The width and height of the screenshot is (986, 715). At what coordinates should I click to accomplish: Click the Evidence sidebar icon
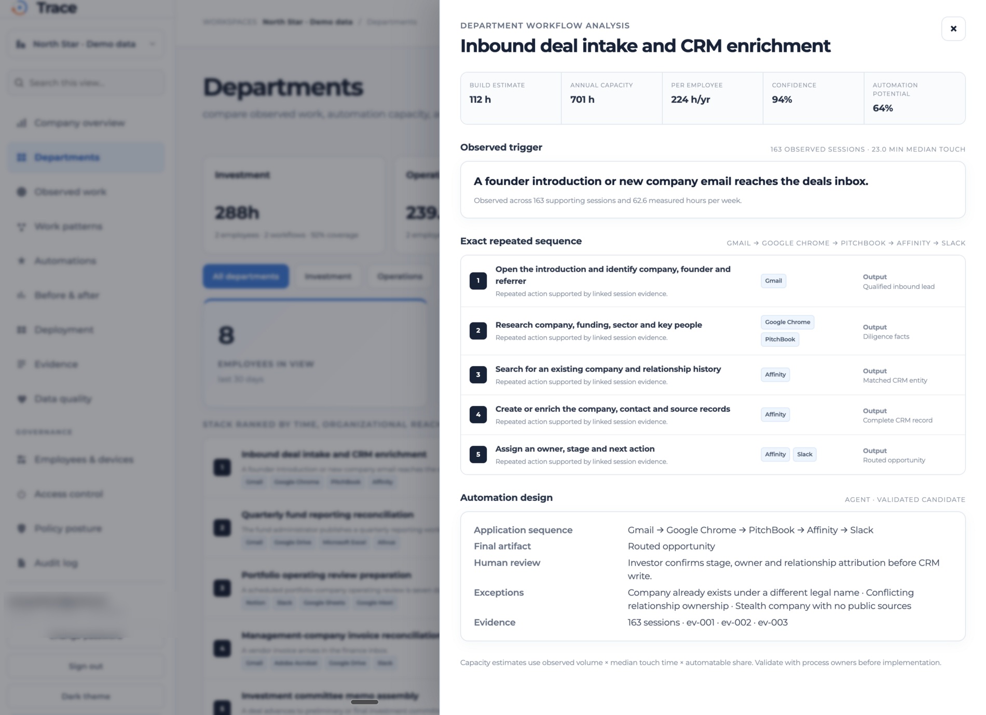coord(21,364)
